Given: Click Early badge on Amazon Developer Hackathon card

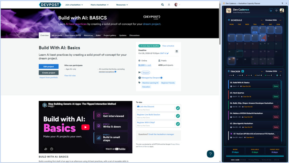Looking at the screenshot, I should [276, 107].
